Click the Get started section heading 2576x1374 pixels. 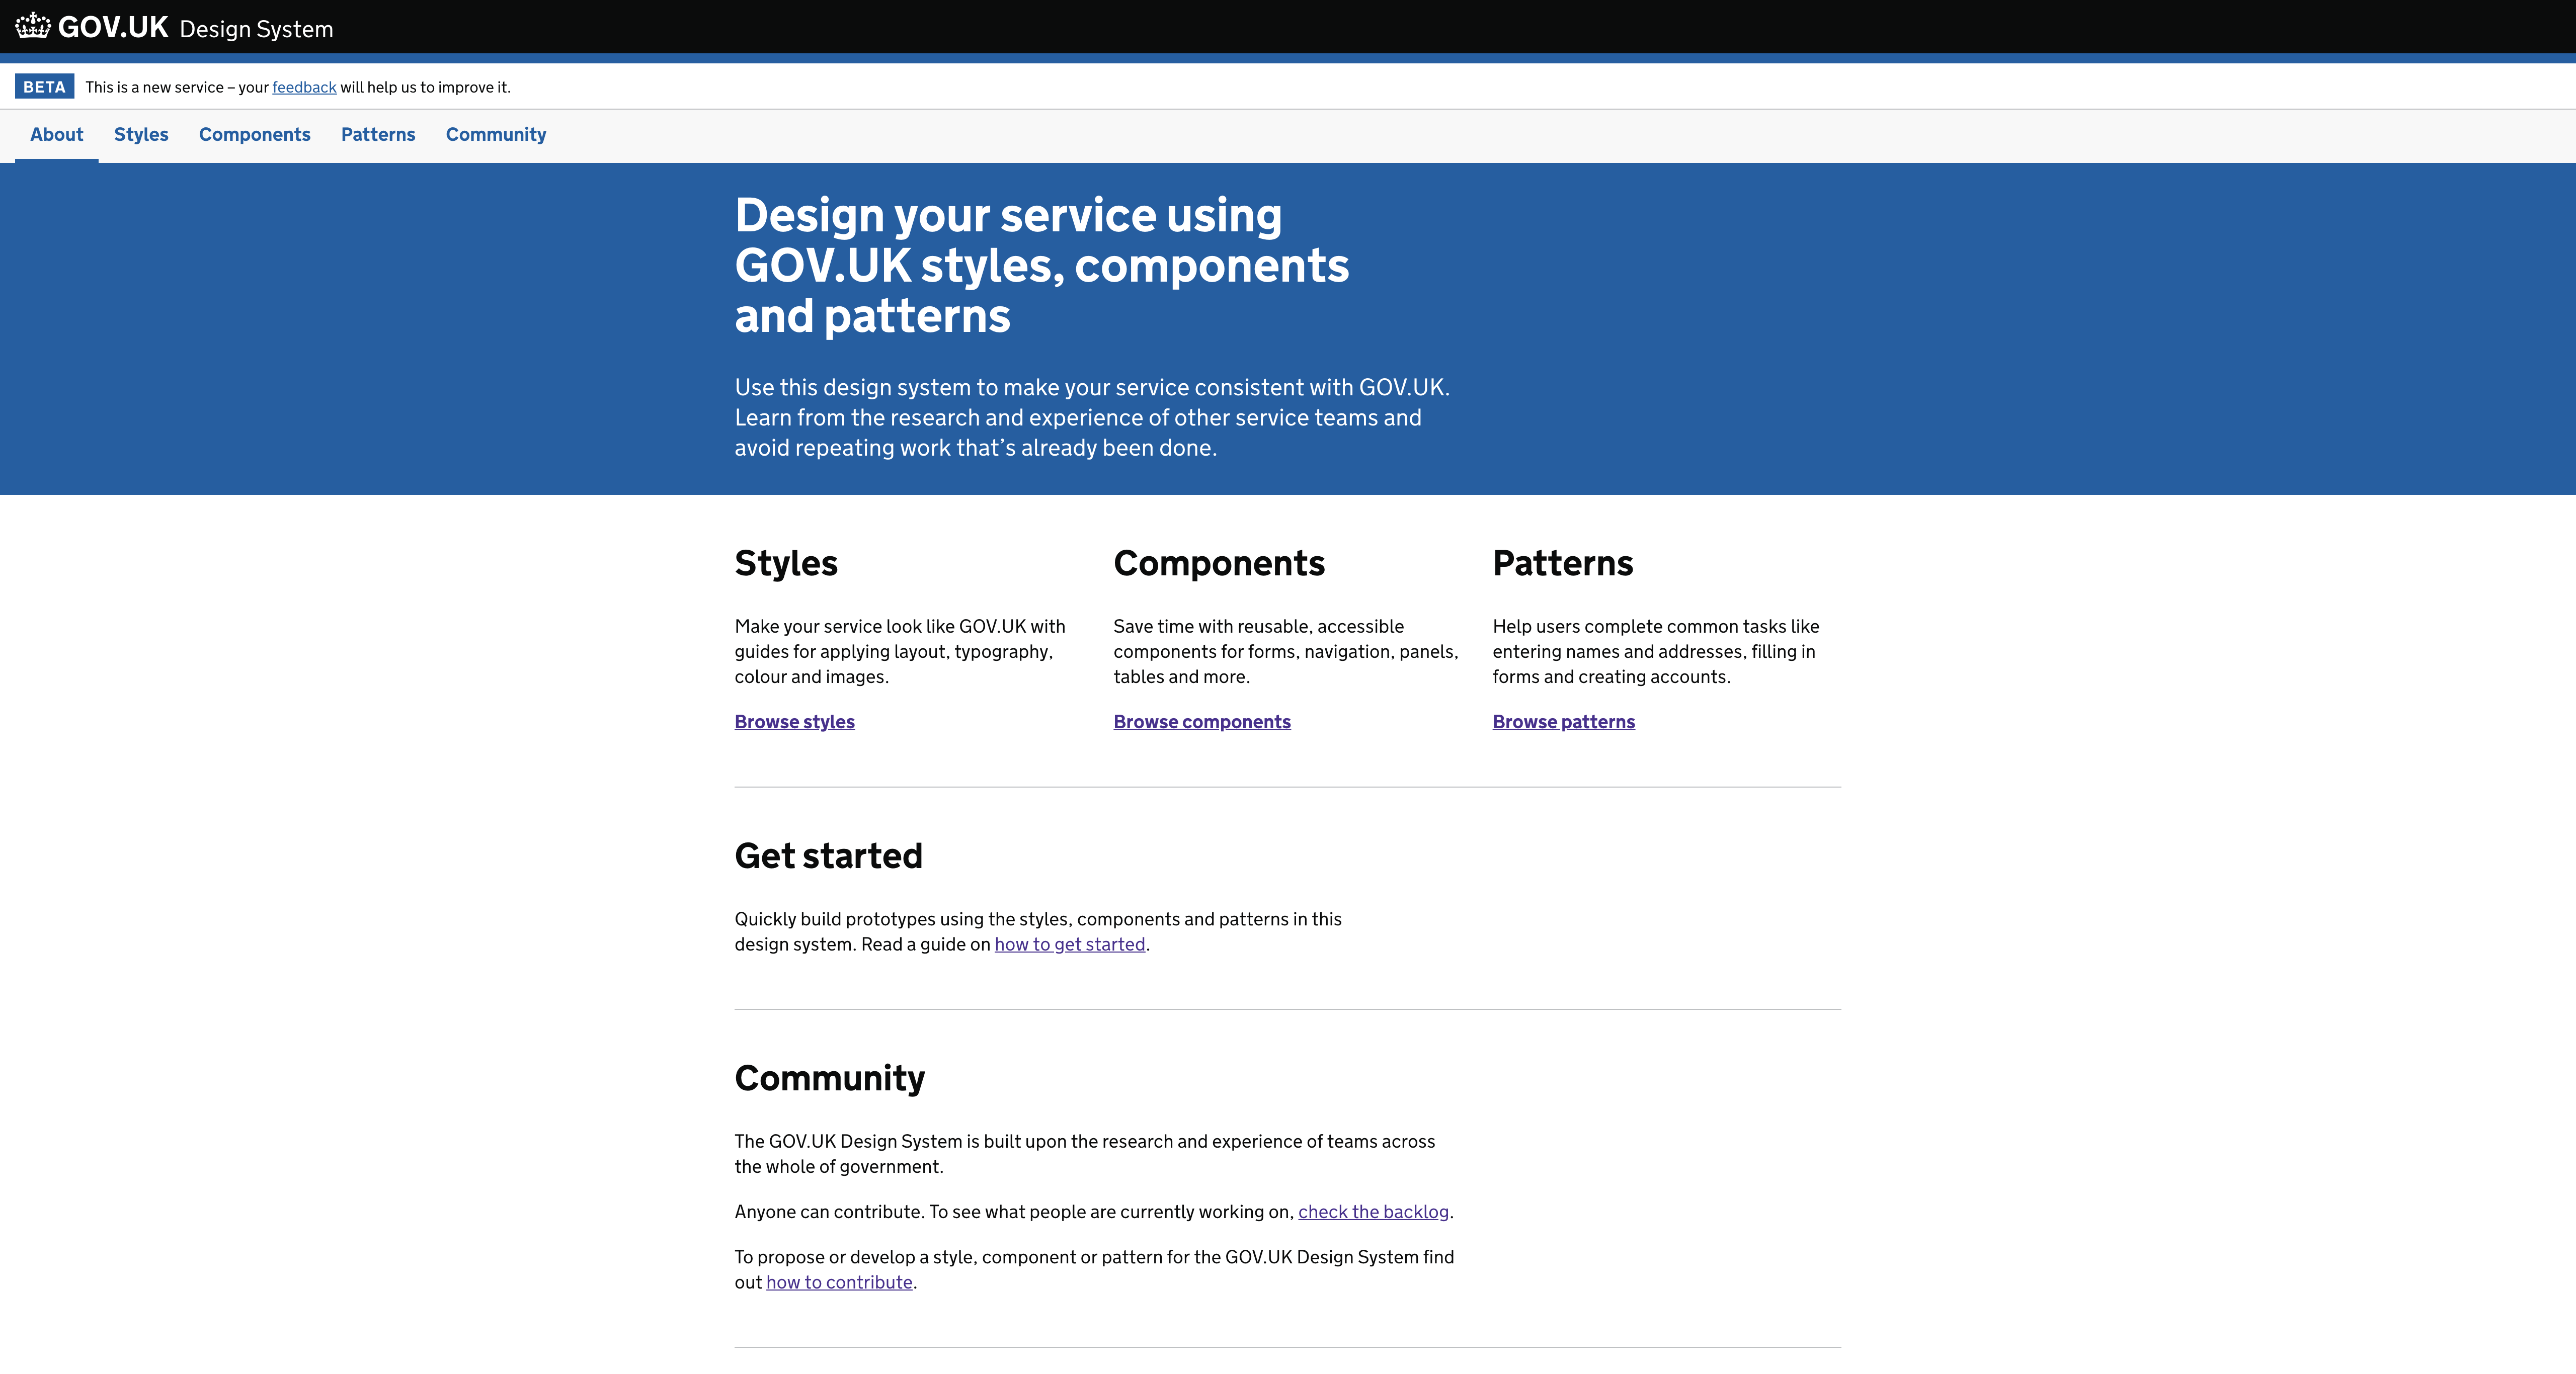pos(828,855)
